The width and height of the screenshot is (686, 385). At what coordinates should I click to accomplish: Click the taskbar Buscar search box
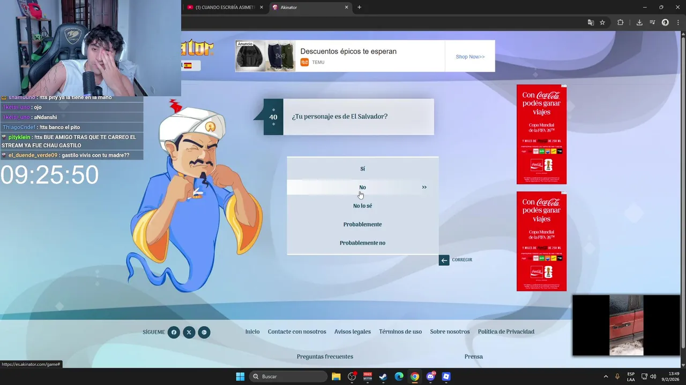pos(289,376)
